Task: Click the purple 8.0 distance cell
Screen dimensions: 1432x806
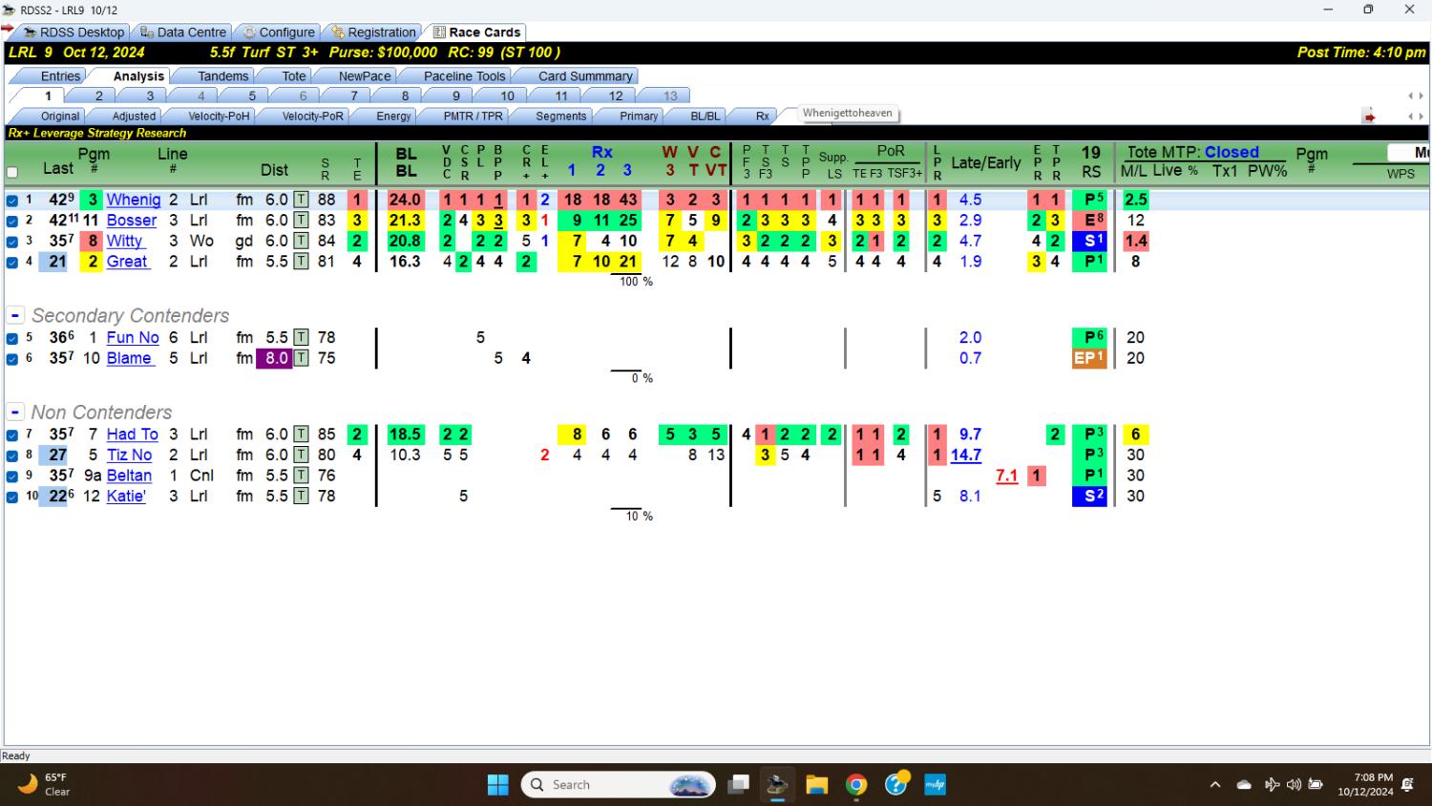Action: pos(275,358)
